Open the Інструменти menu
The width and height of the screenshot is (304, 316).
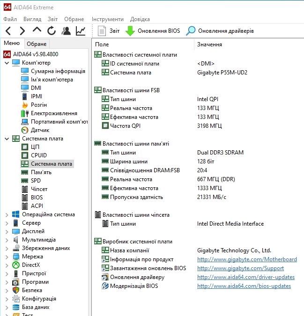tap(108, 19)
